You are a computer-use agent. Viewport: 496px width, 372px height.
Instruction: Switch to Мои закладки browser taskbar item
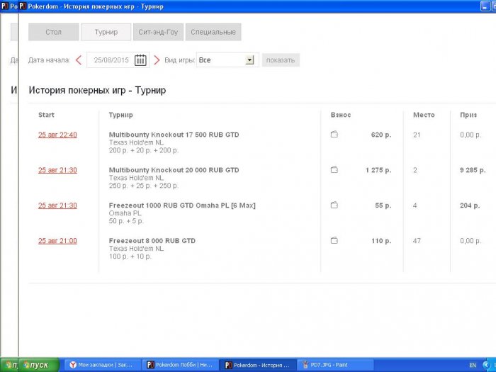coord(102,365)
